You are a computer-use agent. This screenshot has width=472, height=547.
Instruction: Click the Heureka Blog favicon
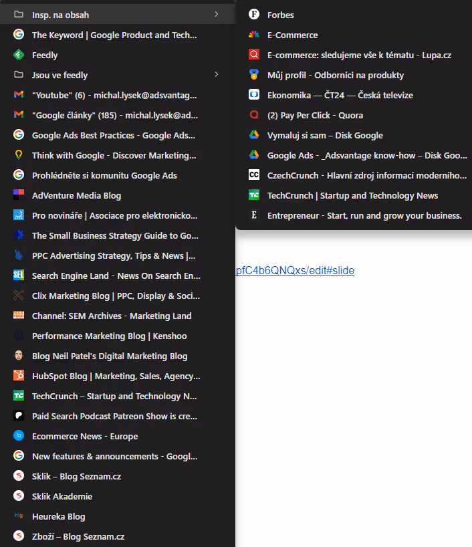coord(19,516)
